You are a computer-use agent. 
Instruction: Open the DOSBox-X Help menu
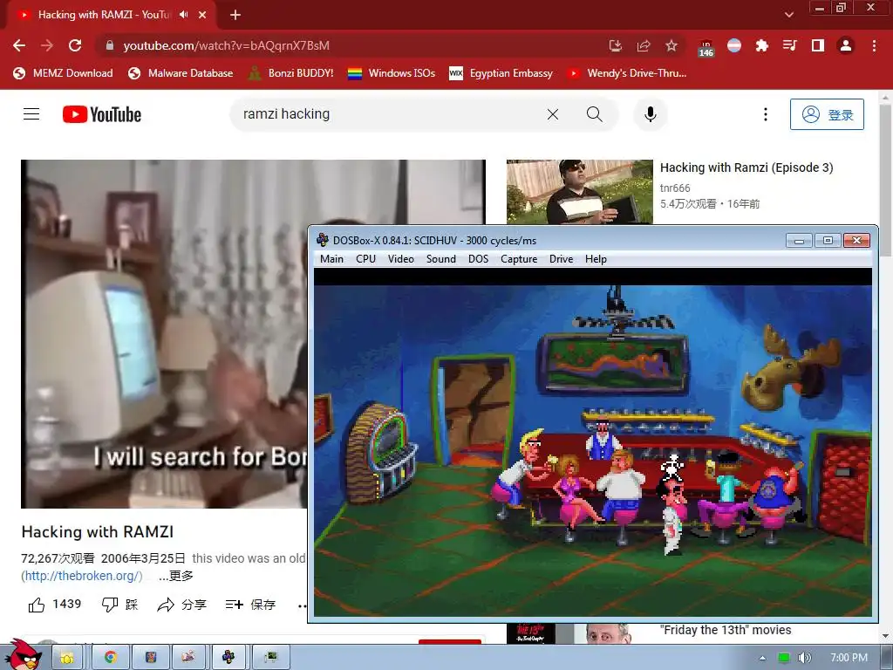pyautogui.click(x=596, y=259)
